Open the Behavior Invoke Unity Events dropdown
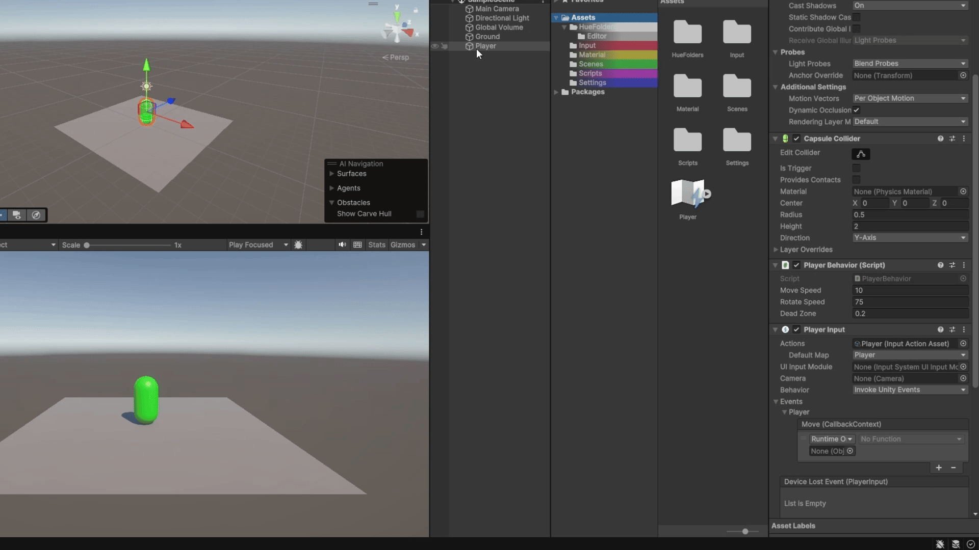979x550 pixels. point(910,390)
